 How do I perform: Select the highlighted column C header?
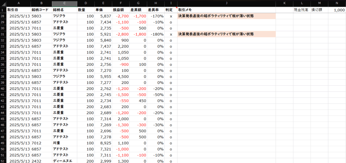[65, 4]
